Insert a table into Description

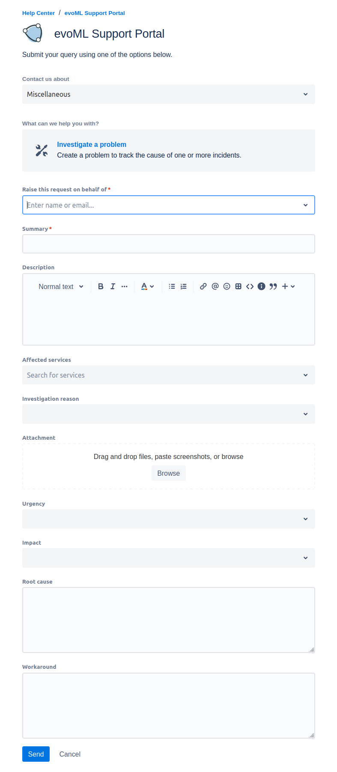point(239,286)
